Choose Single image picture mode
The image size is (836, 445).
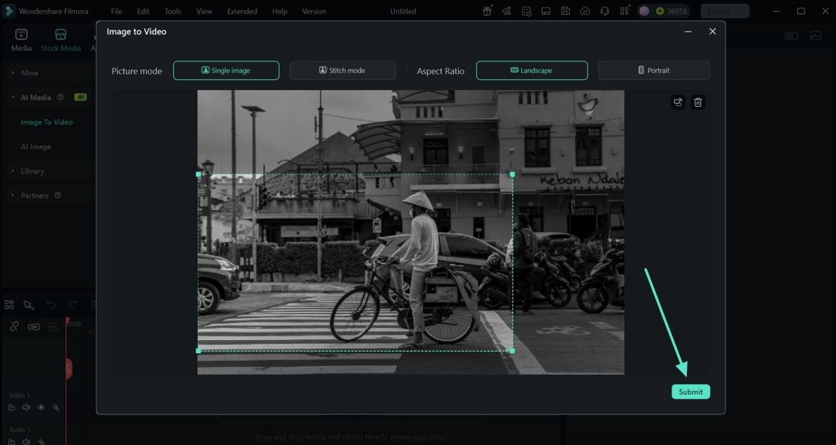(226, 70)
